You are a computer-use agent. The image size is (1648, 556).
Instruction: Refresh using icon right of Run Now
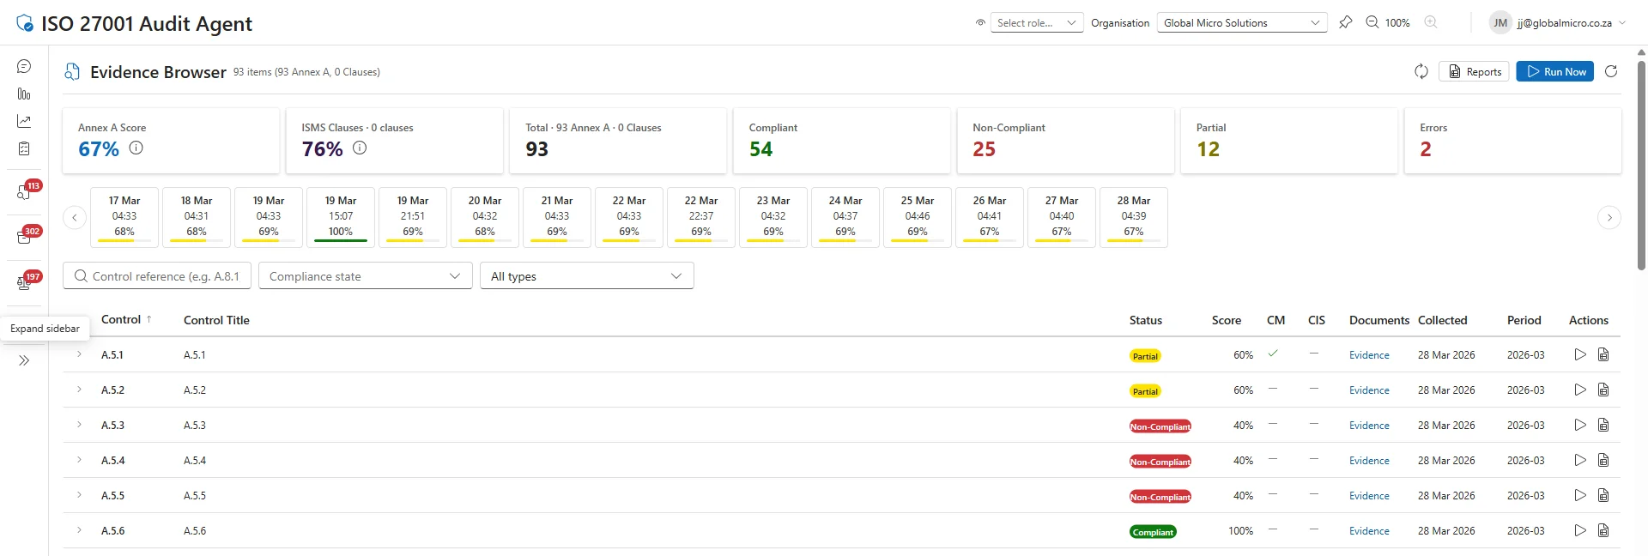pyautogui.click(x=1611, y=71)
